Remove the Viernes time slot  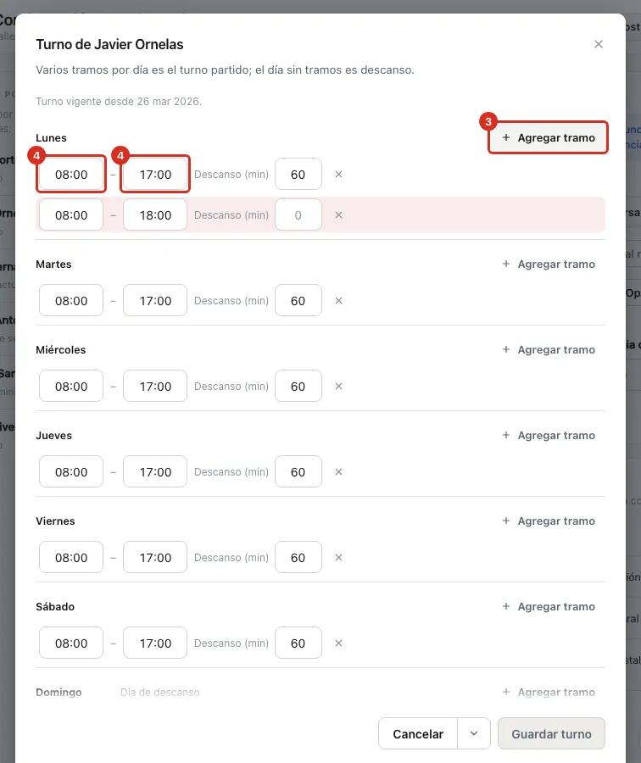click(339, 558)
